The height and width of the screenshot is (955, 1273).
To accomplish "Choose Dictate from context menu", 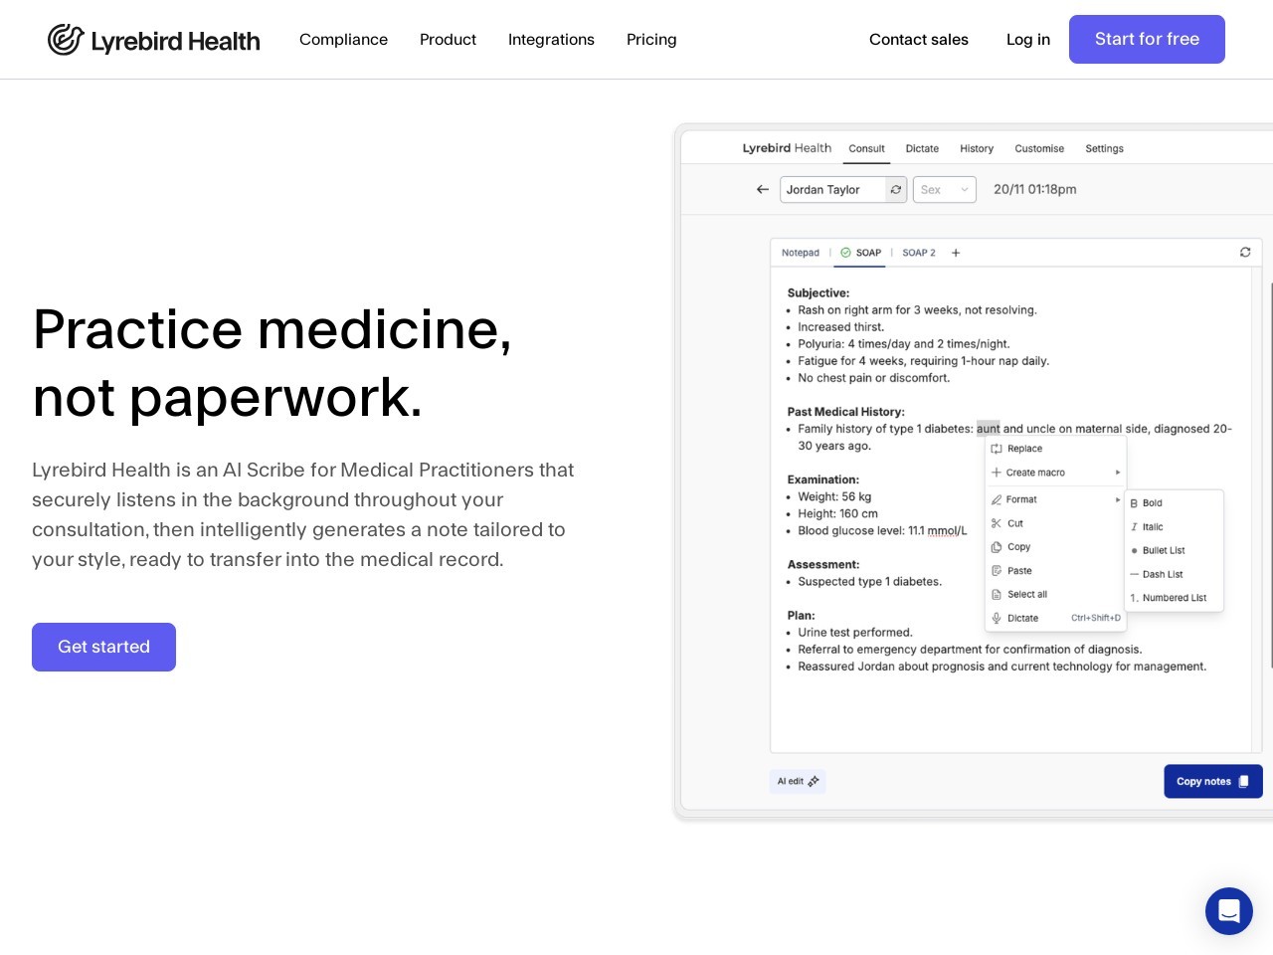I will 1055,618.
